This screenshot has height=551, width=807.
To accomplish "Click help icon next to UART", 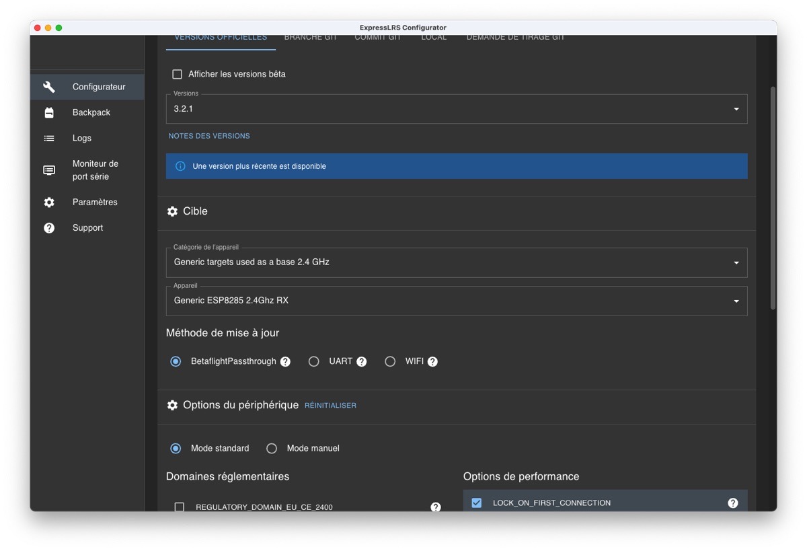I will click(x=361, y=361).
